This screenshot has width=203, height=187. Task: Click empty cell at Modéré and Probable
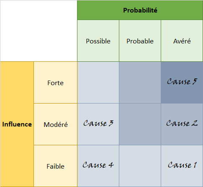click(x=140, y=124)
